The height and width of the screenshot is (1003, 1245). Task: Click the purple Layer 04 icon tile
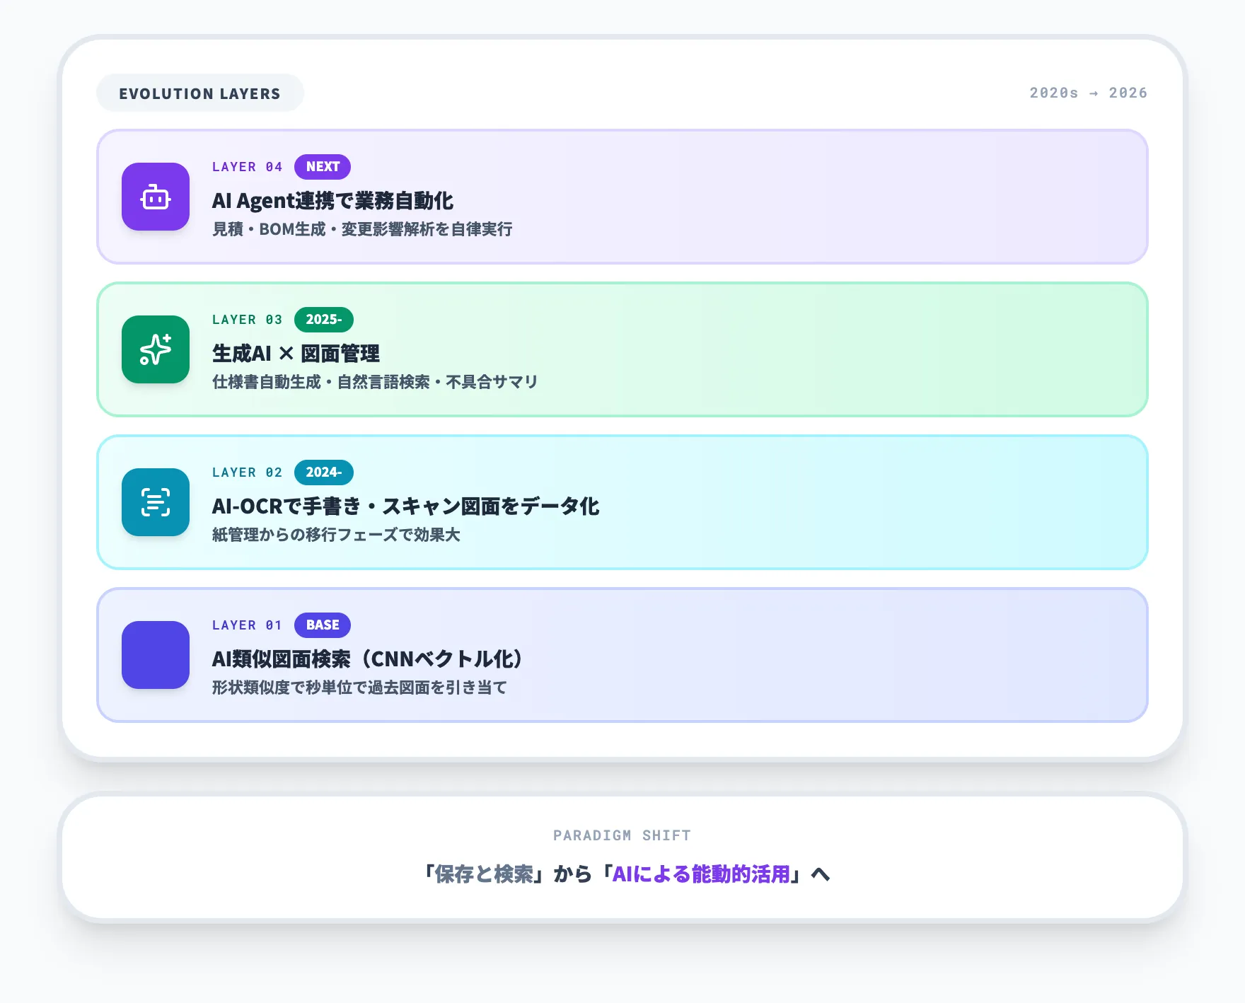click(x=156, y=197)
